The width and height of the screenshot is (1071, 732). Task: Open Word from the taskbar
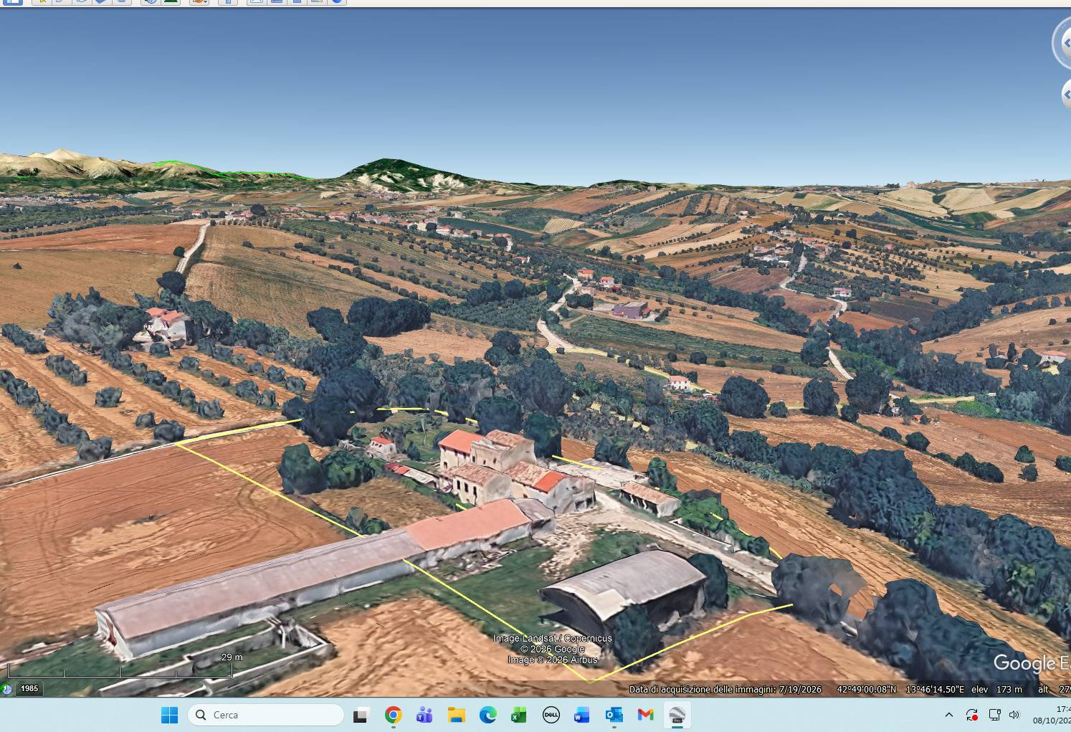pos(582,715)
